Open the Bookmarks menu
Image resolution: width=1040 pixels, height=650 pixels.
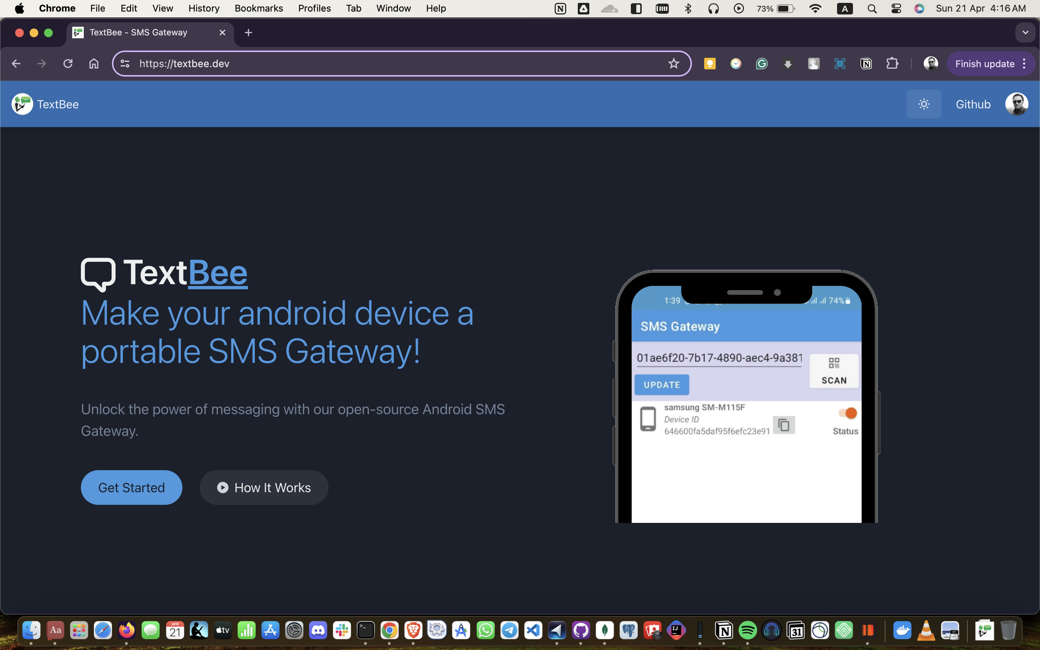[259, 8]
